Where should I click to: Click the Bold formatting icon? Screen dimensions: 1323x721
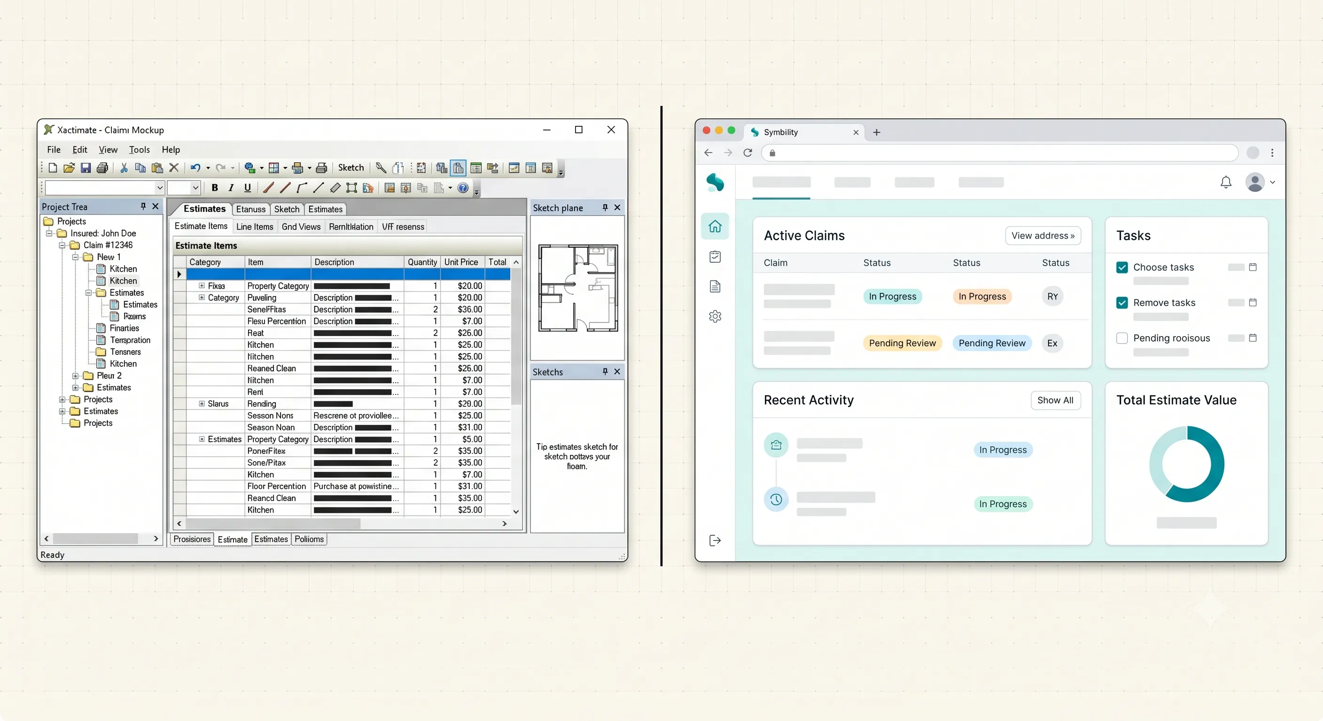(x=215, y=188)
